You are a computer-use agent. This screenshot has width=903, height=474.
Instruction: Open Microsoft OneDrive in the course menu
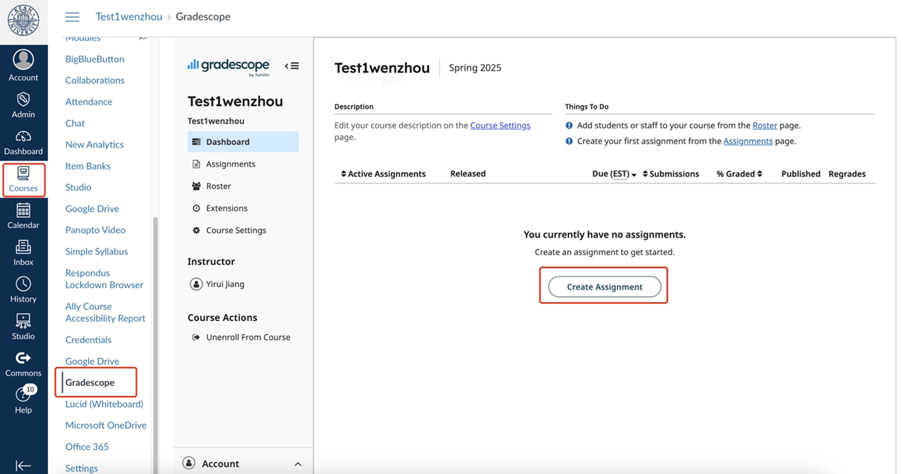click(106, 425)
